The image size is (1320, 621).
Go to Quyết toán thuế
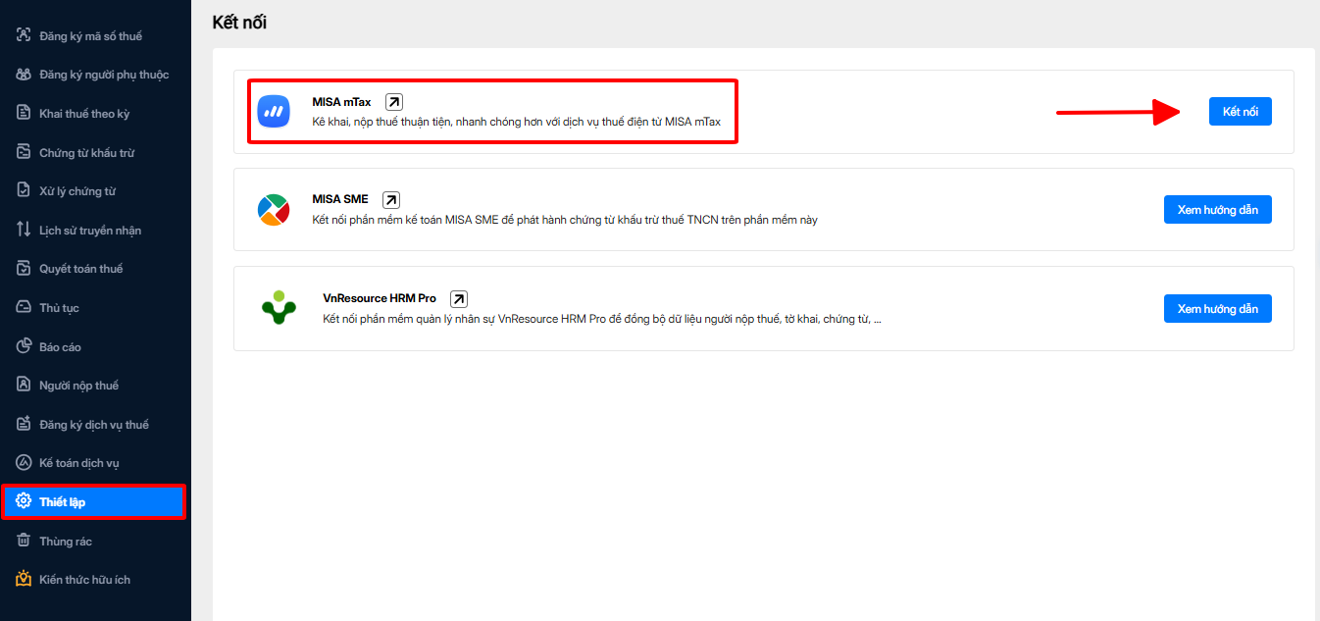click(x=95, y=268)
